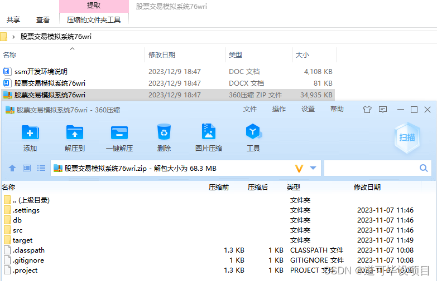This screenshot has height=281, width=437.
Task: Sort Explorer by 类型 column
Action: 235,55
